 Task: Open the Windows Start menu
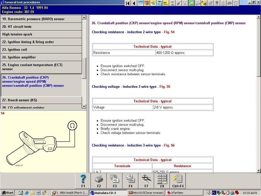[x=7, y=193]
